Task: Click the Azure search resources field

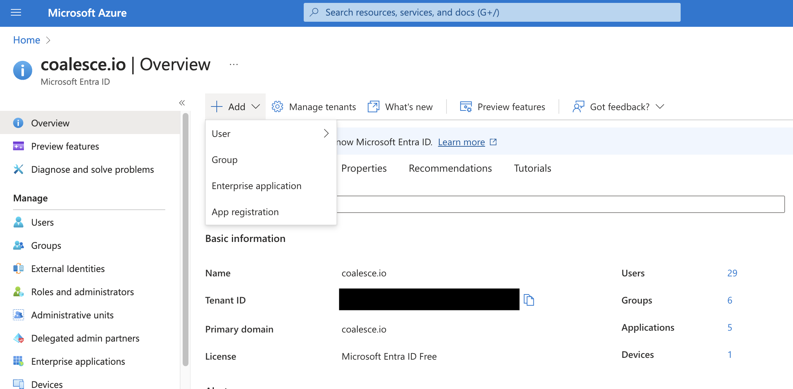Action: 492,12
